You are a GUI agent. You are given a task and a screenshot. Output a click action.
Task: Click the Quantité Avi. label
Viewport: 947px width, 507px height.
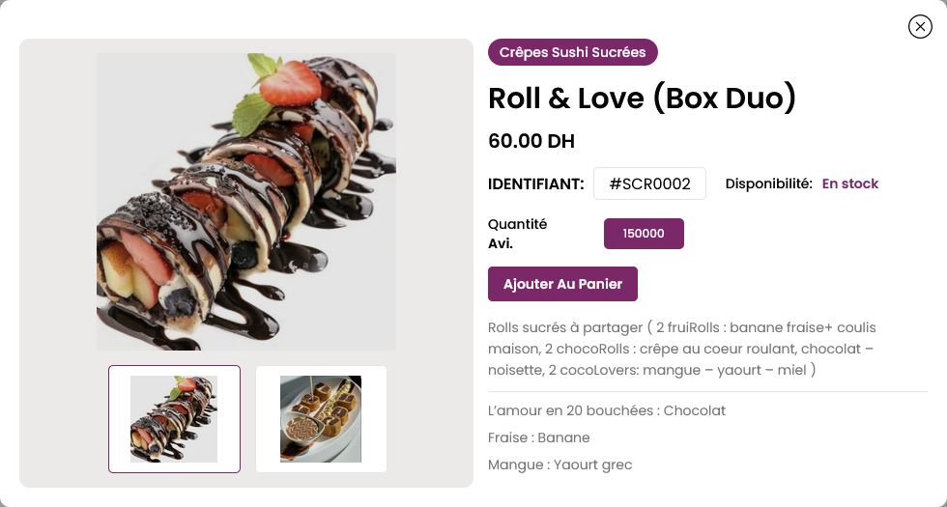(518, 234)
